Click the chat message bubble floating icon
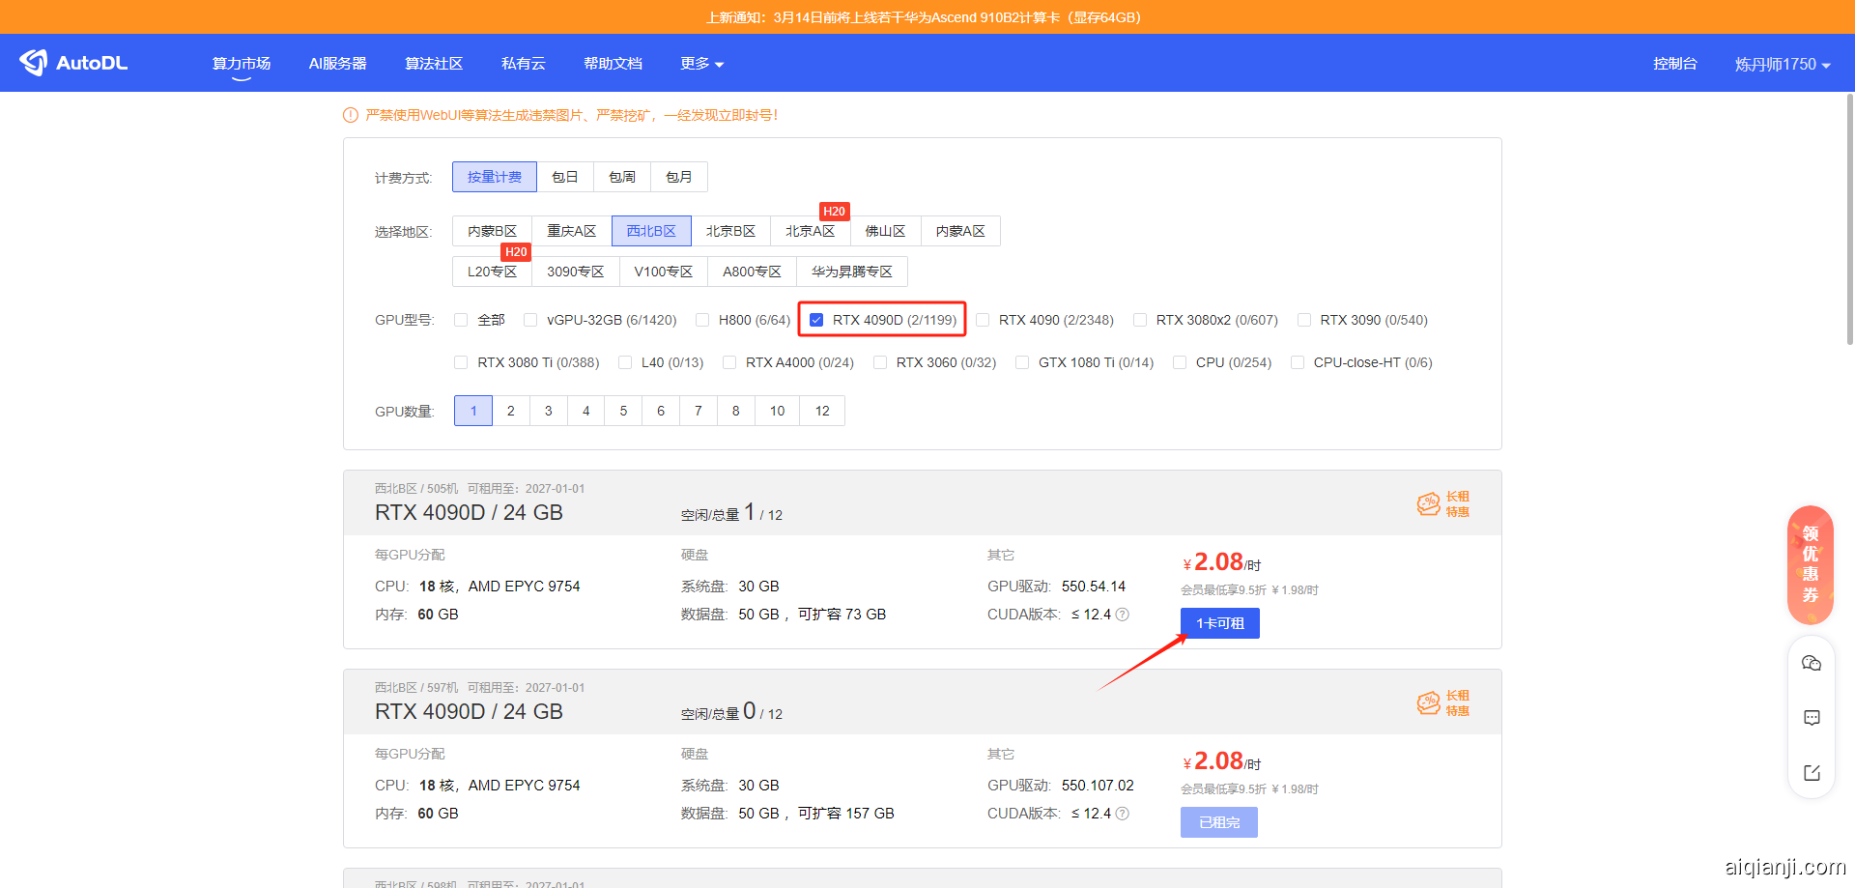 point(1812,718)
